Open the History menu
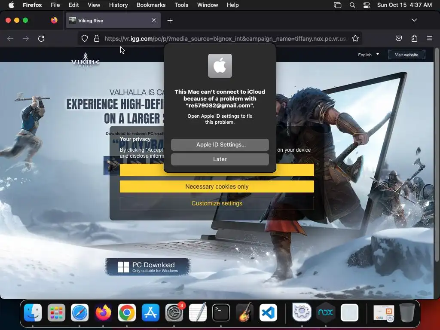440x330 pixels. point(118,5)
